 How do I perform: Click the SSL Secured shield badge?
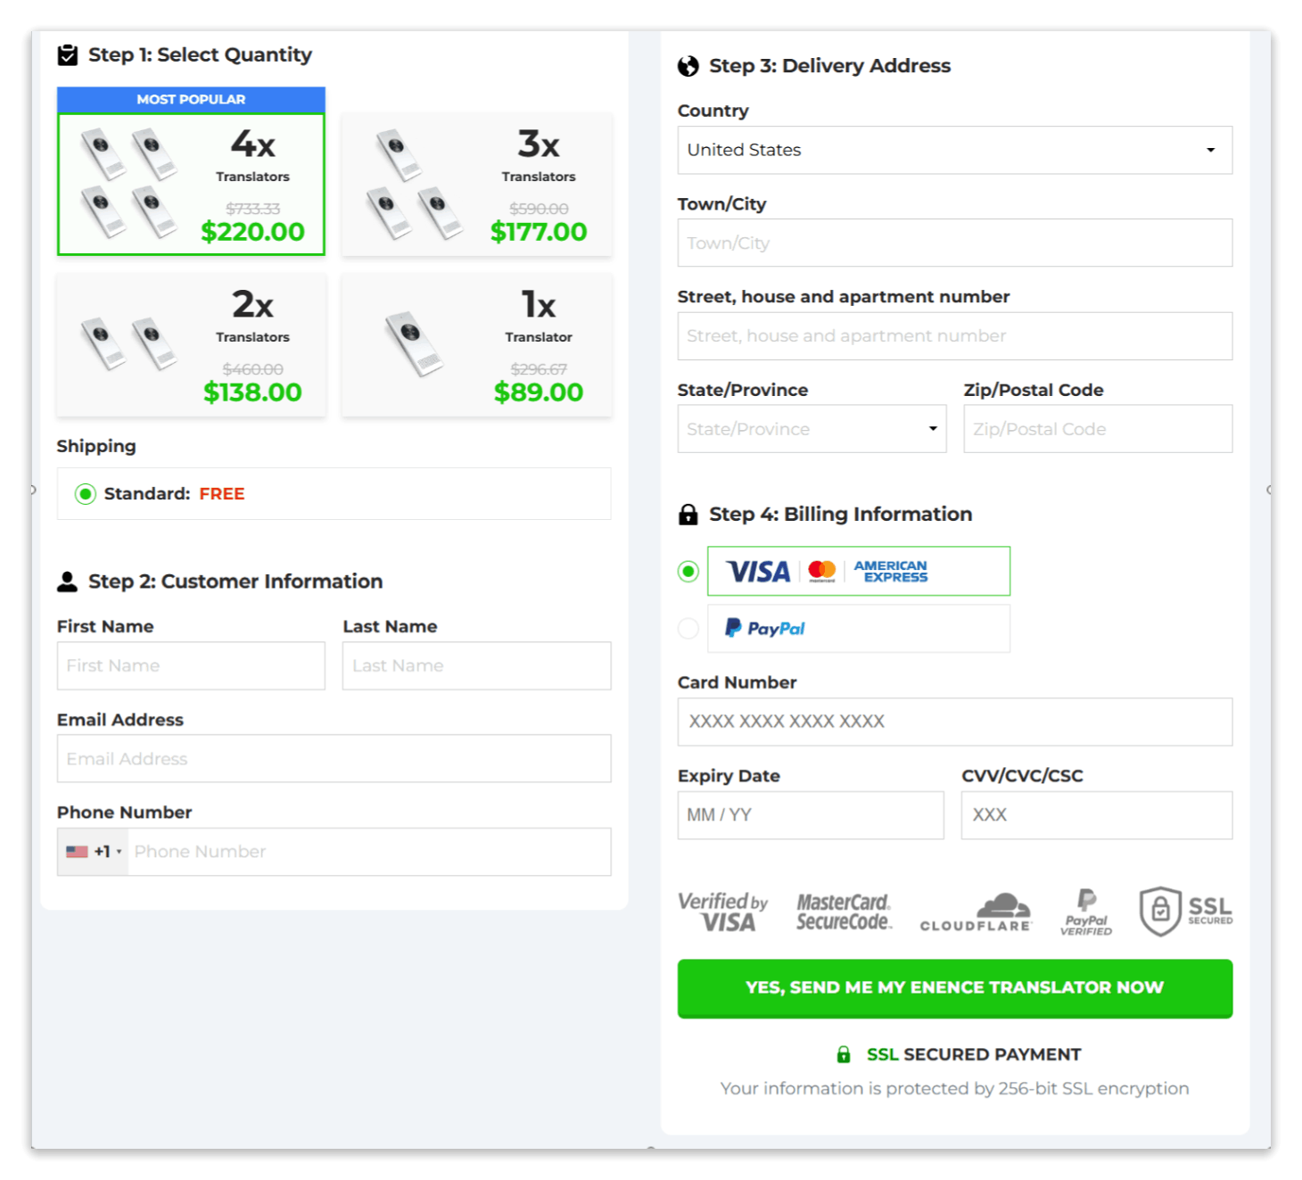(1186, 911)
